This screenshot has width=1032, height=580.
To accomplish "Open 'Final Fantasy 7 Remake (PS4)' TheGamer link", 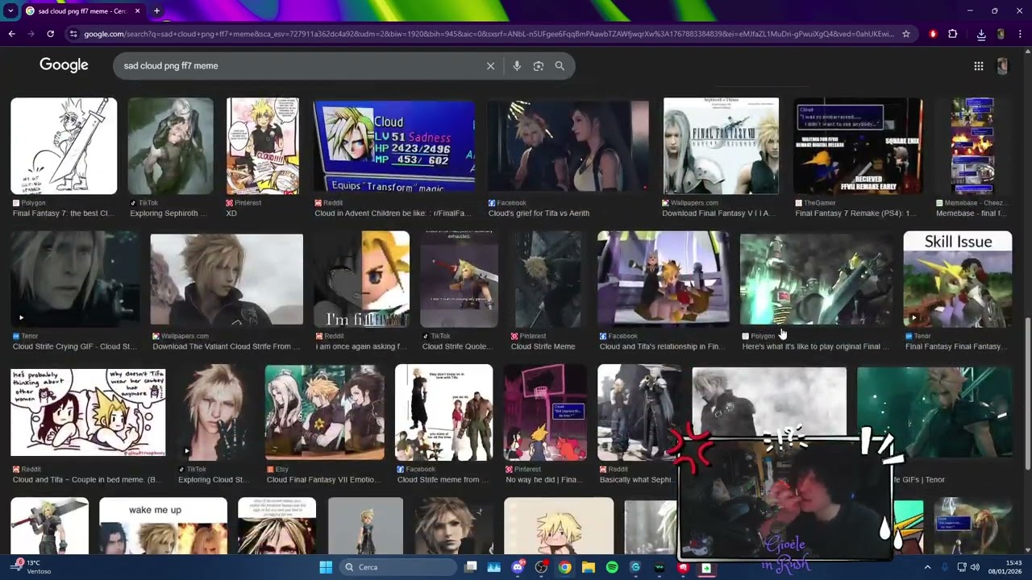I will tap(855, 213).
